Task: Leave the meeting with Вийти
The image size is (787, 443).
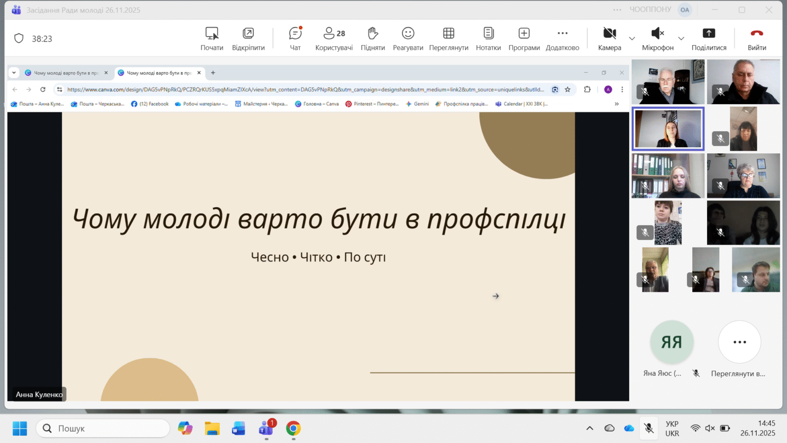Action: [x=756, y=38]
